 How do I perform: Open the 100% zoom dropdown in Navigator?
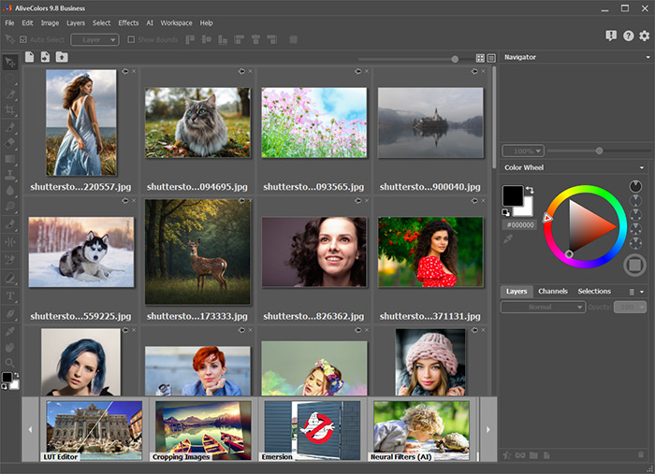[x=523, y=151]
